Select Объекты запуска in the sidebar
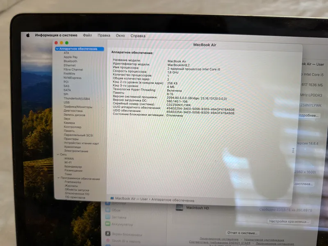Viewport: 328px width, 246px height. pos(77,190)
